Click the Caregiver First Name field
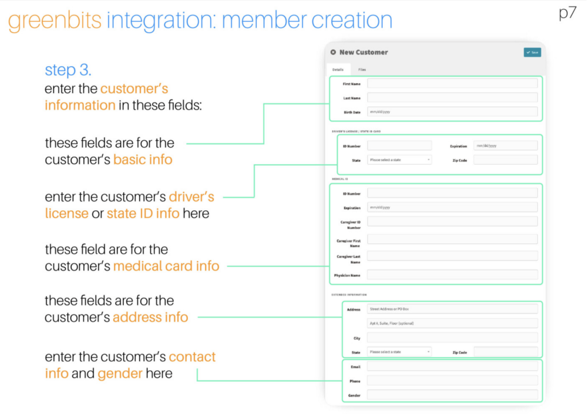587x414 pixels. coord(452,239)
